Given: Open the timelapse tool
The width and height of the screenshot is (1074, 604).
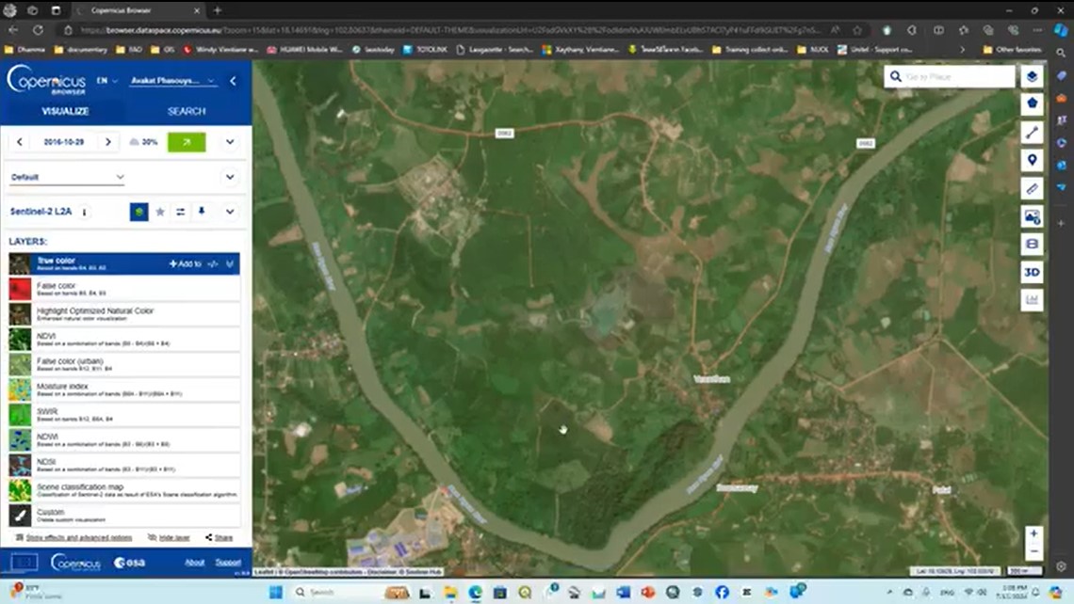Looking at the screenshot, I should pos(1032,245).
